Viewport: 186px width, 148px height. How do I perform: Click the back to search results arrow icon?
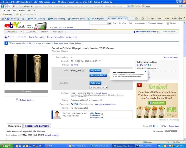6,37
